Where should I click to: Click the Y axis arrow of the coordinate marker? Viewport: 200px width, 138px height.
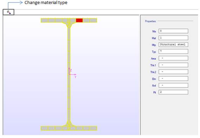73,74
